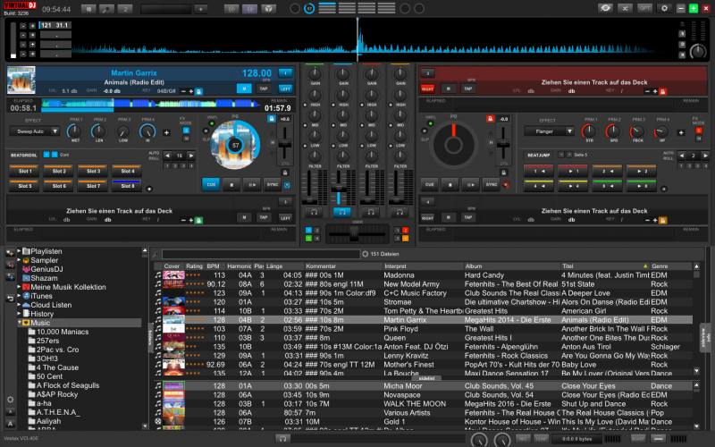
Task: Click deck 1 pitch slider handle
Action: [x=285, y=143]
